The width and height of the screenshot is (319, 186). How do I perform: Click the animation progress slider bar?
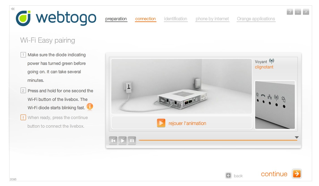pyautogui.click(x=218, y=140)
